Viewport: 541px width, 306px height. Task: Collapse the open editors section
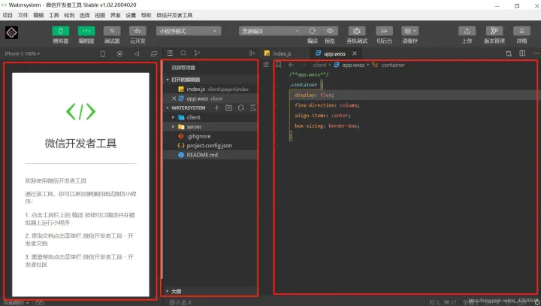[168, 80]
